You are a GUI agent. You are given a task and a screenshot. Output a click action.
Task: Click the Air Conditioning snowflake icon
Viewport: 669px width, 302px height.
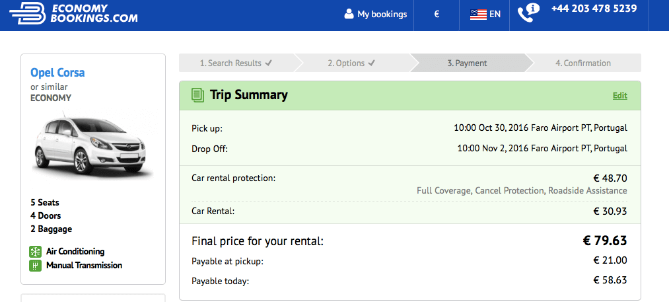pyautogui.click(x=35, y=252)
